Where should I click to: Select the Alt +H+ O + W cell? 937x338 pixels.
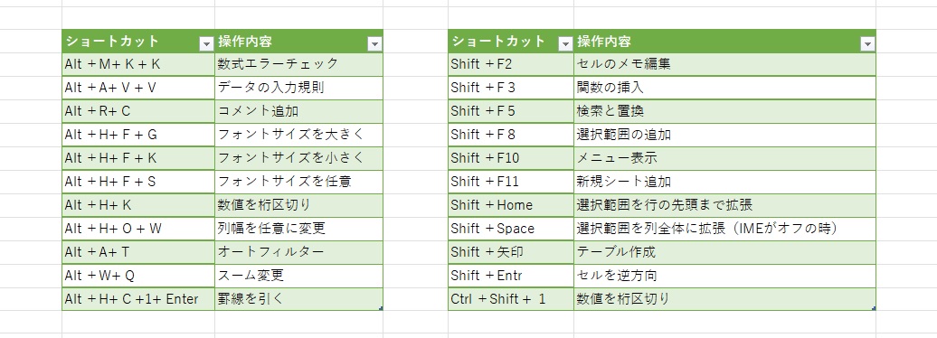[138, 229]
